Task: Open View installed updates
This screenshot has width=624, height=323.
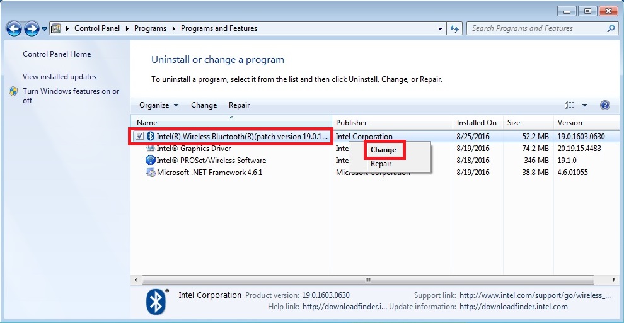Action: 59,77
